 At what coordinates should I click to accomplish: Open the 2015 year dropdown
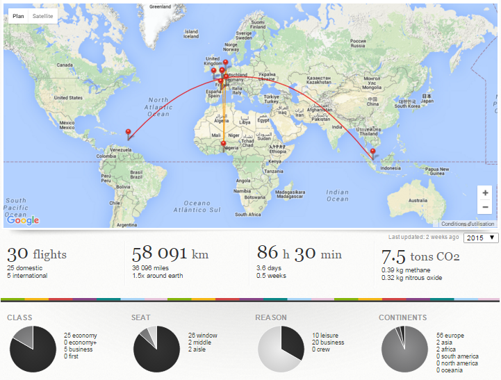(481, 238)
